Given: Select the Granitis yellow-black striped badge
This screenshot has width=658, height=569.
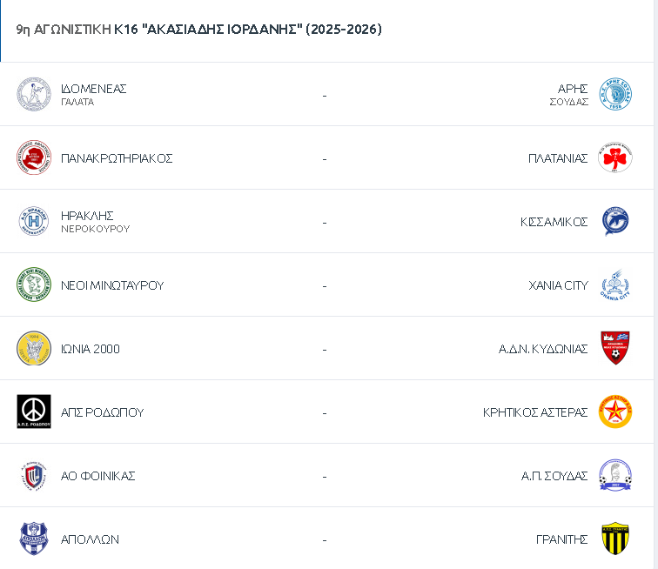Looking at the screenshot, I should pos(615,539).
